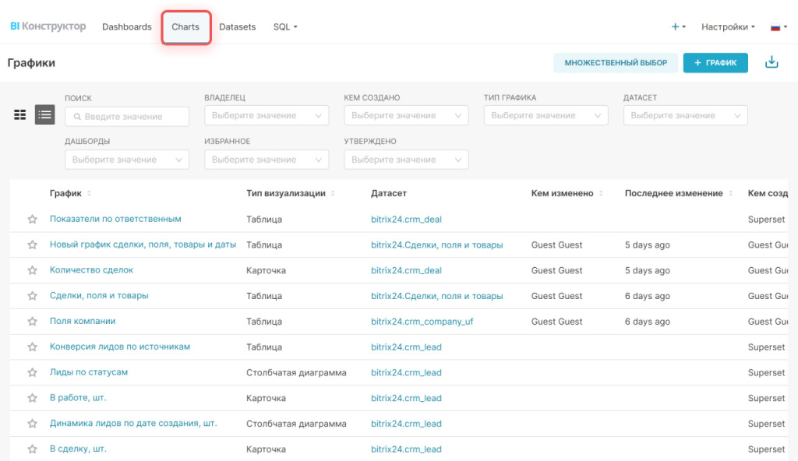Star the Количество сделок chart
Screen dimensions: 798x461
[33, 270]
